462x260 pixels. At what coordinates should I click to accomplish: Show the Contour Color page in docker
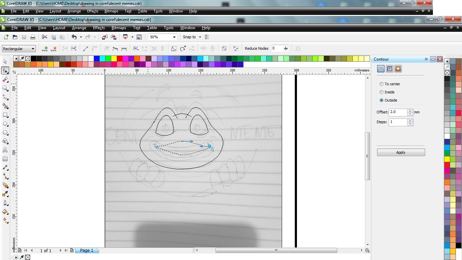point(389,69)
